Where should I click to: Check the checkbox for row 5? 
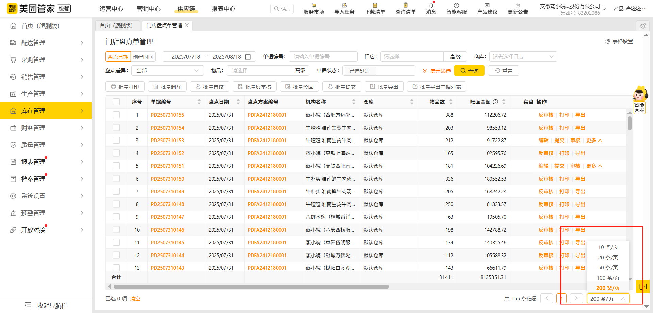coord(116,166)
